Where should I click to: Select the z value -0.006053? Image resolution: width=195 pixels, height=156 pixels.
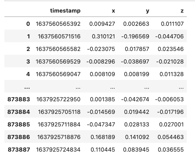click(170, 99)
